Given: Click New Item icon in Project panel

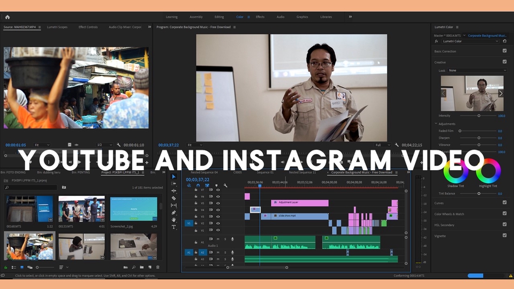Looking at the screenshot, I should [x=150, y=268].
